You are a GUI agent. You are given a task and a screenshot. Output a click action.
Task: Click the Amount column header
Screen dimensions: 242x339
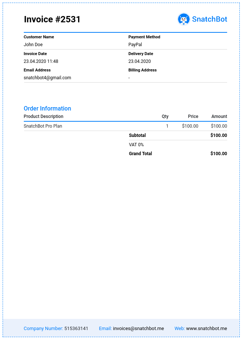pos(219,116)
